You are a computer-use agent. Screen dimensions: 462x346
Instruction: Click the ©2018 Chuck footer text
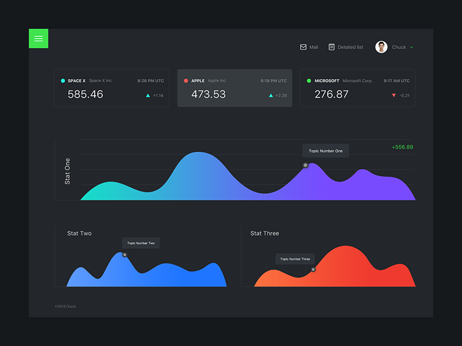[x=65, y=306]
